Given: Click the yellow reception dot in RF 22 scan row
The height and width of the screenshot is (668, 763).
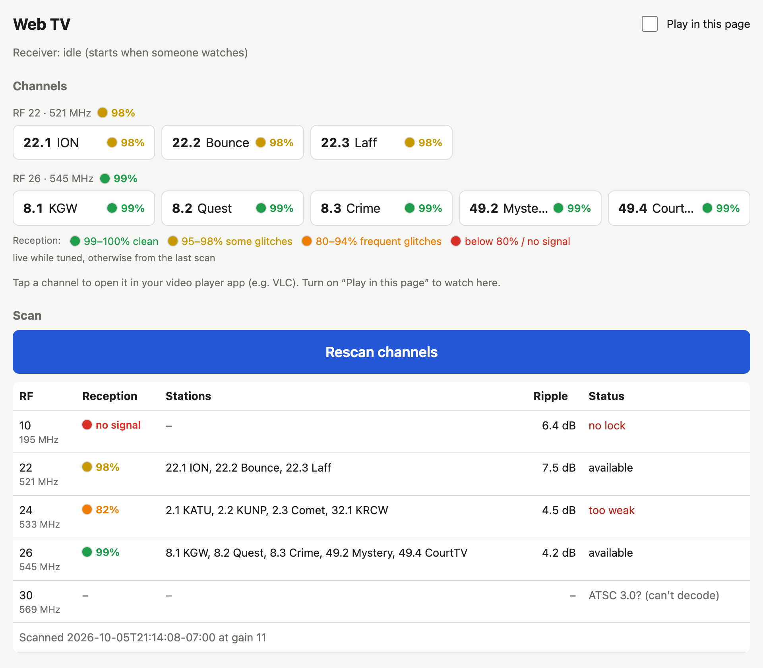Looking at the screenshot, I should pos(87,467).
